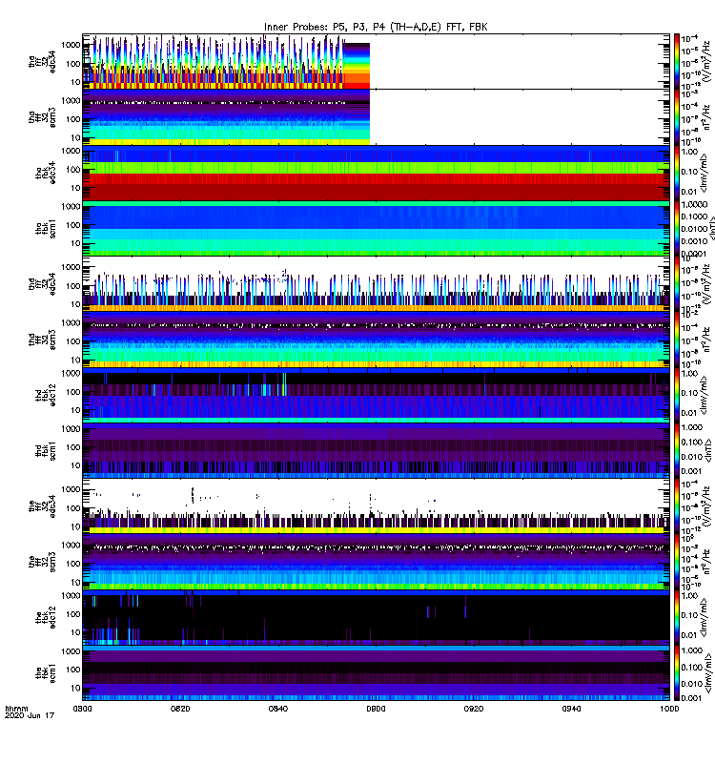Select the 'thd fff 32 scm3' panel label
The width and height of the screenshot is (715, 763).
click(42, 340)
